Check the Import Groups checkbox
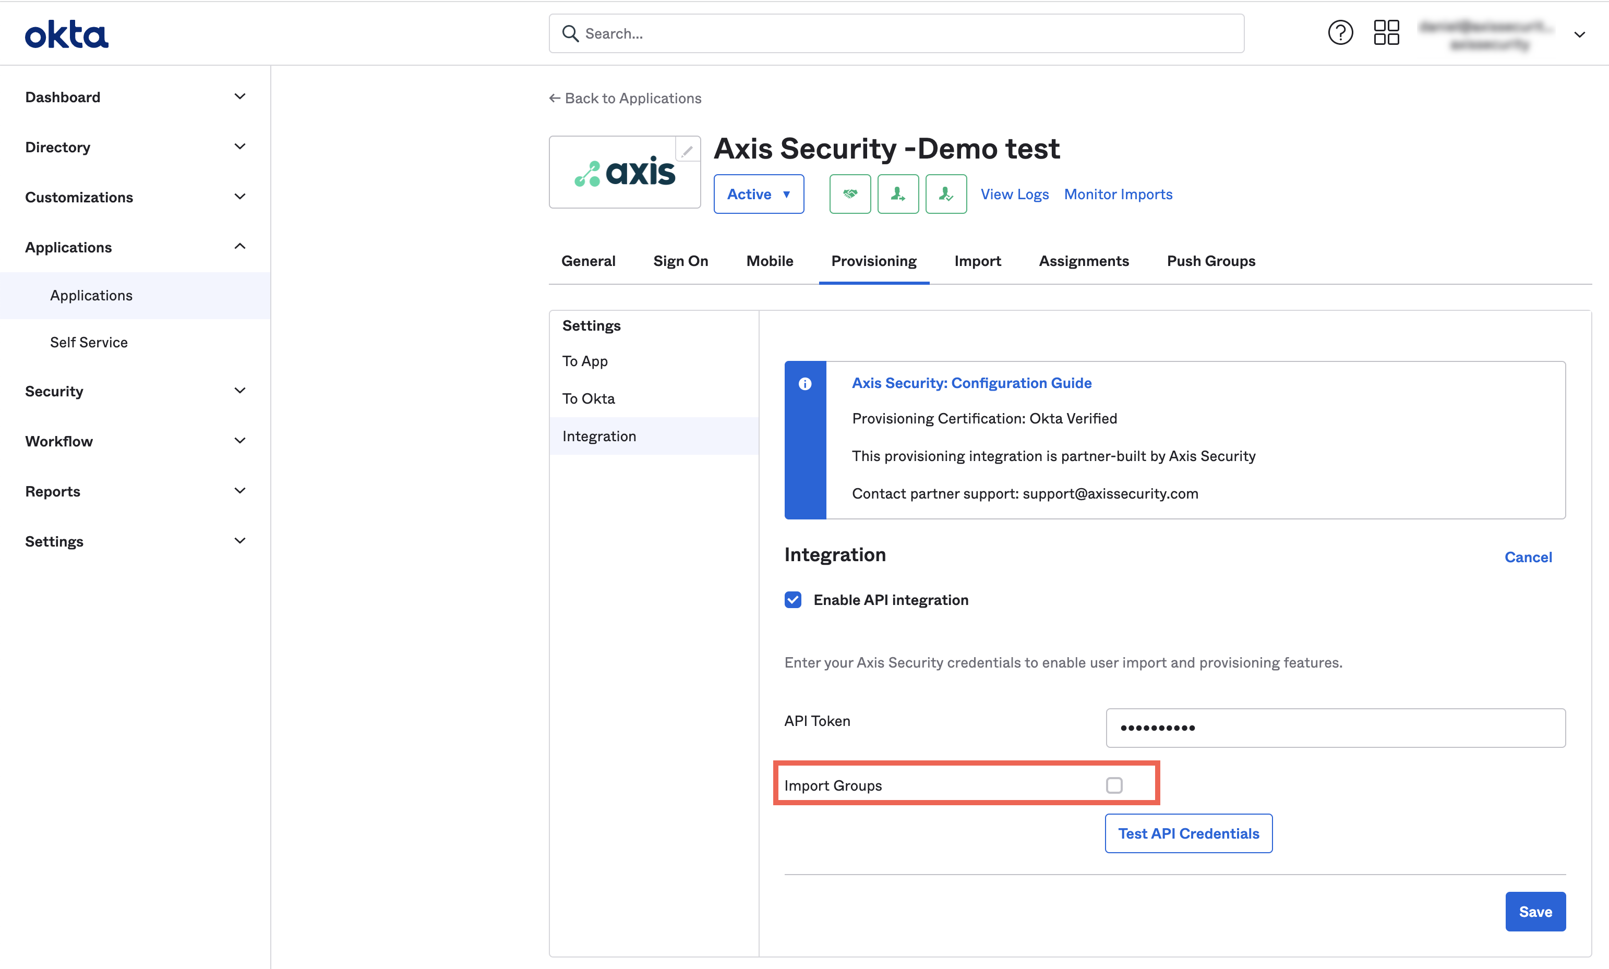The image size is (1609, 969). pyautogui.click(x=1114, y=785)
